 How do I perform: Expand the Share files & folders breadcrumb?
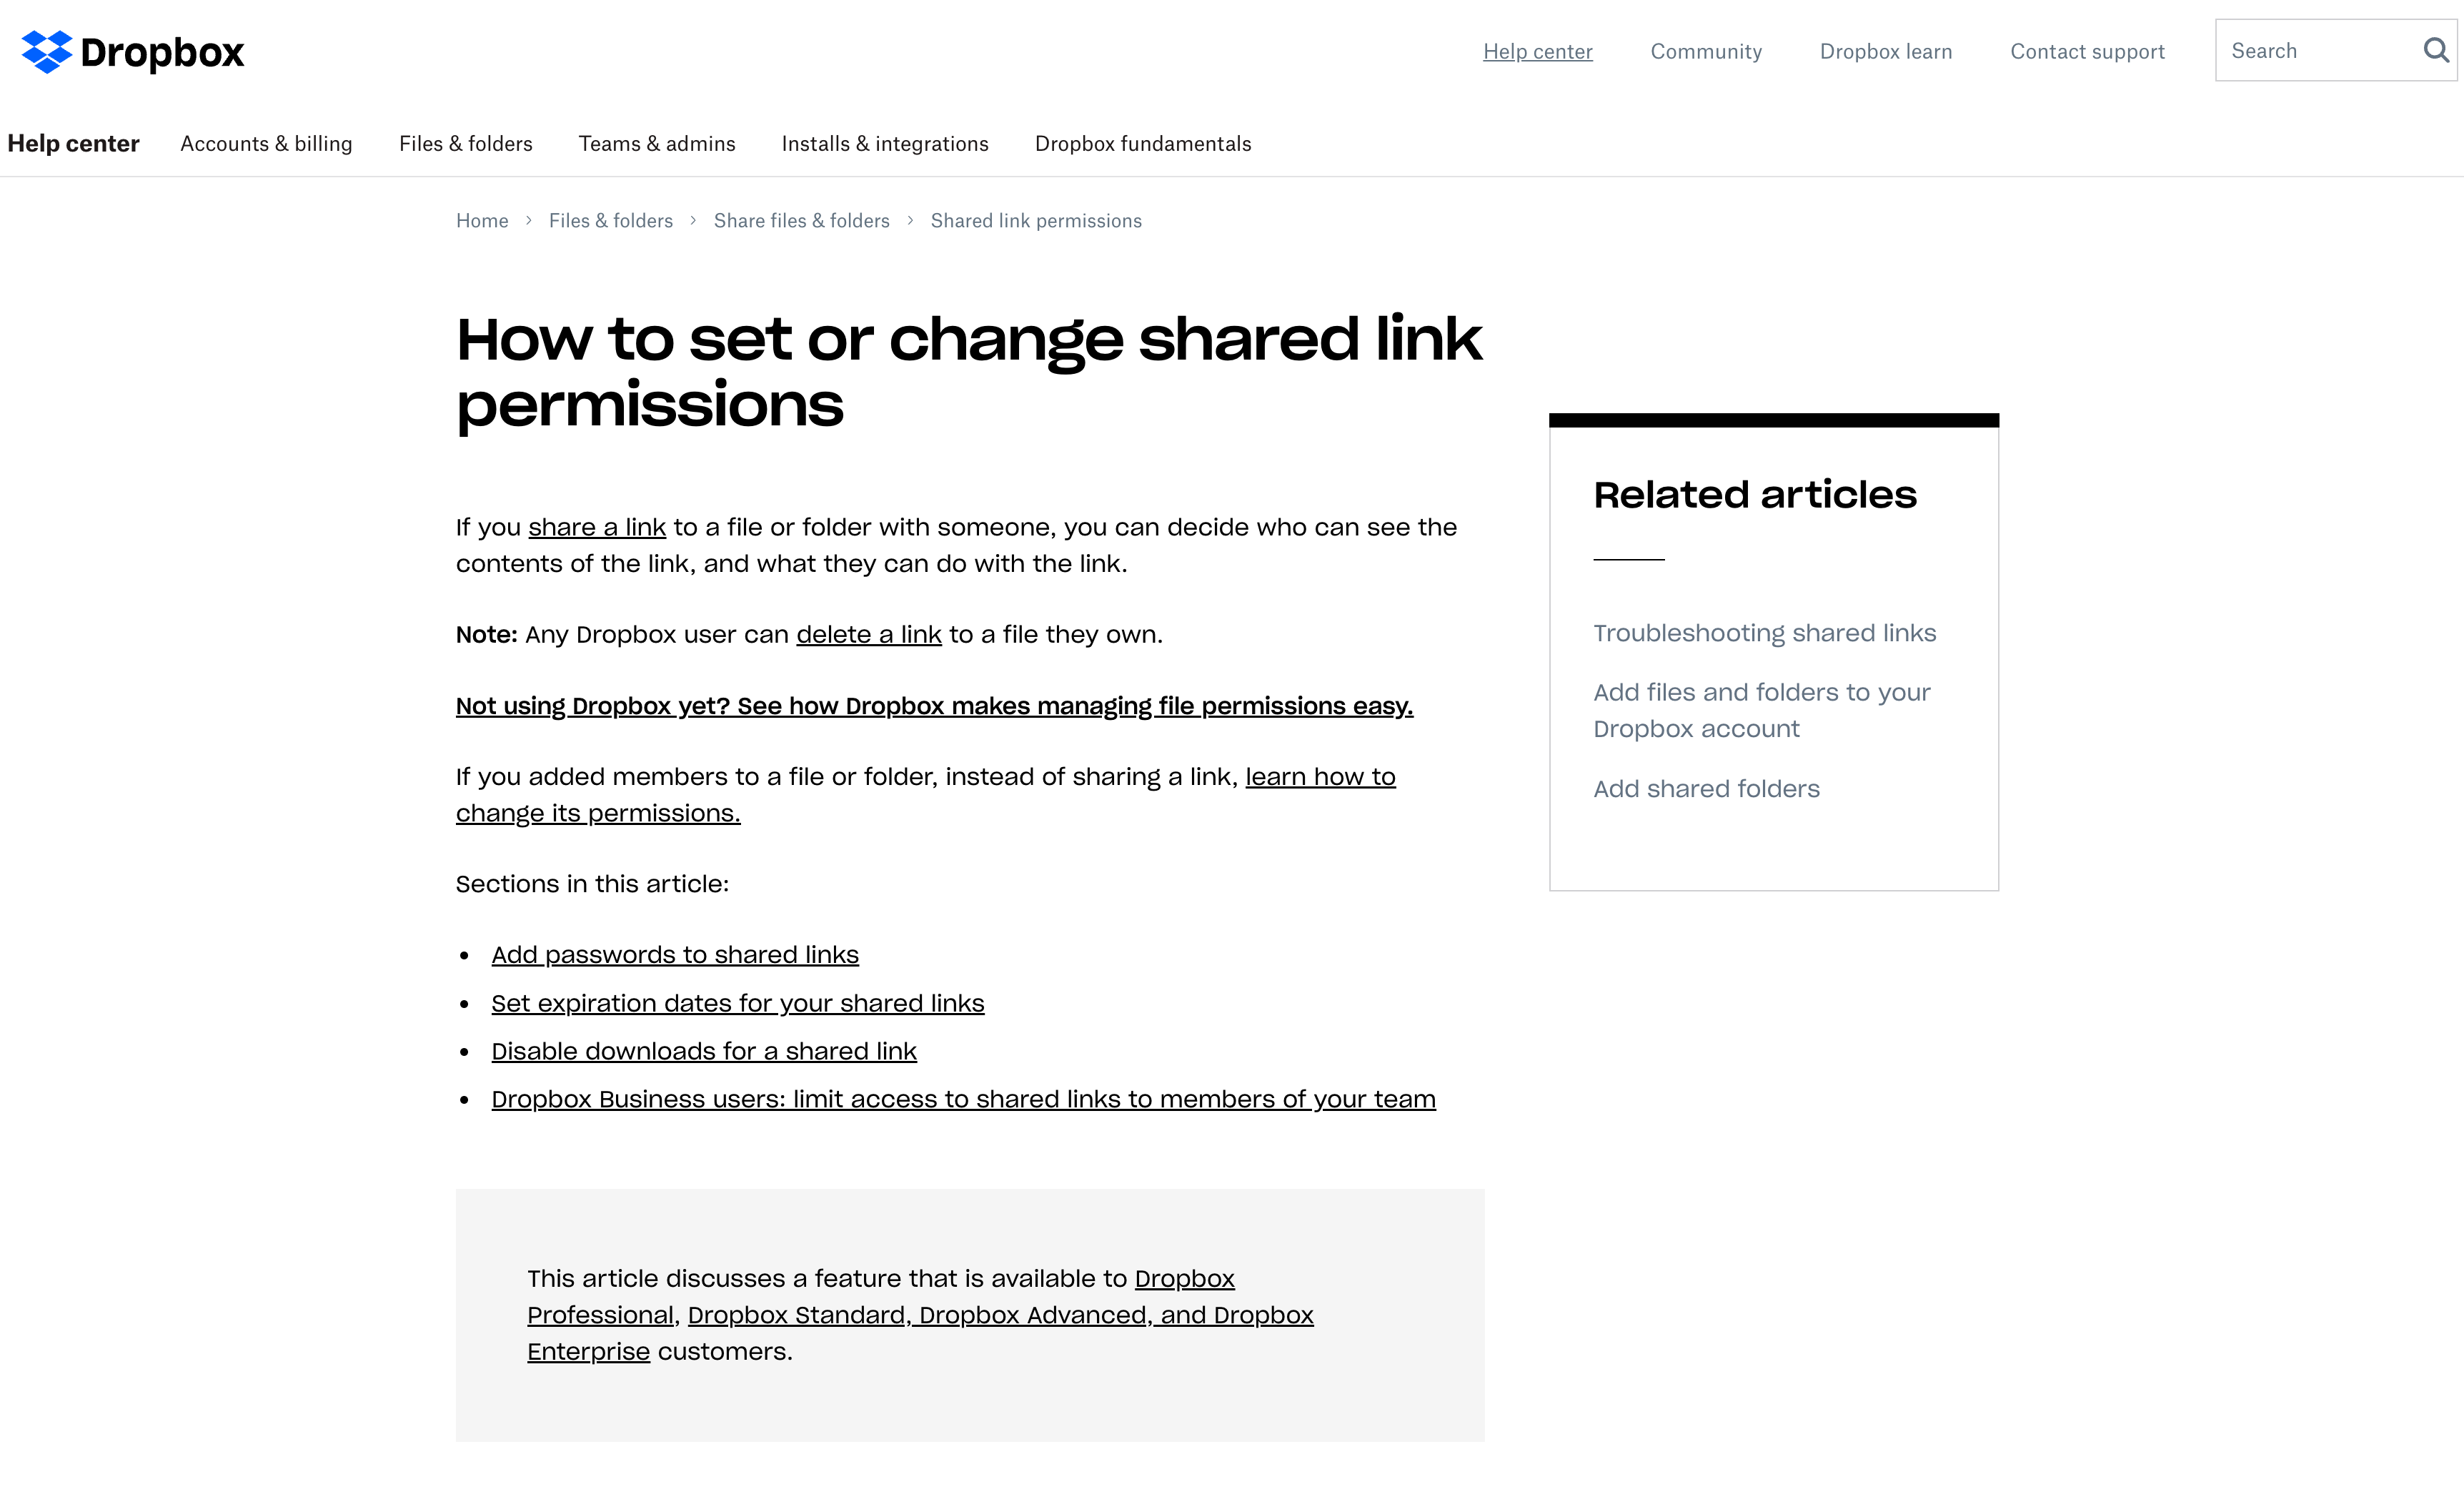click(801, 220)
